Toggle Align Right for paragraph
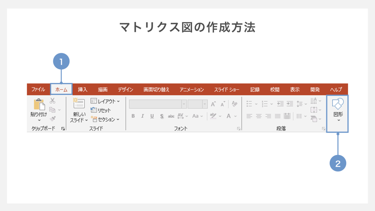Image resolution: width=375 pixels, height=211 pixels. (268, 116)
